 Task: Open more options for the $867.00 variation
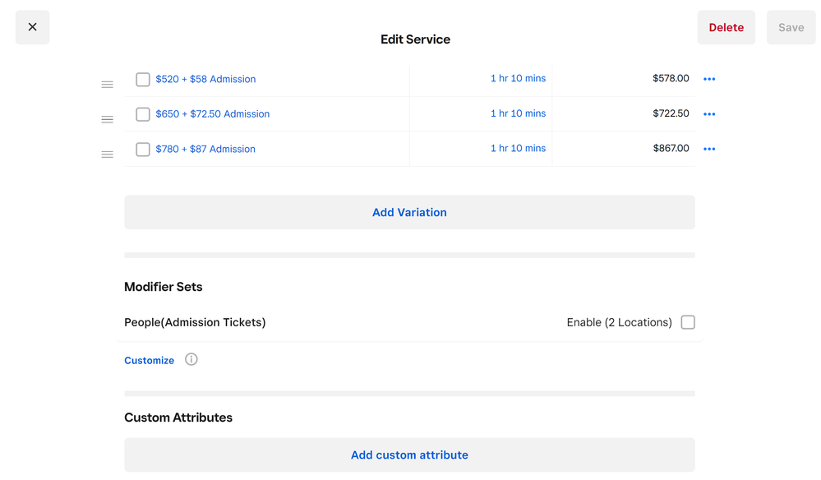[709, 149]
